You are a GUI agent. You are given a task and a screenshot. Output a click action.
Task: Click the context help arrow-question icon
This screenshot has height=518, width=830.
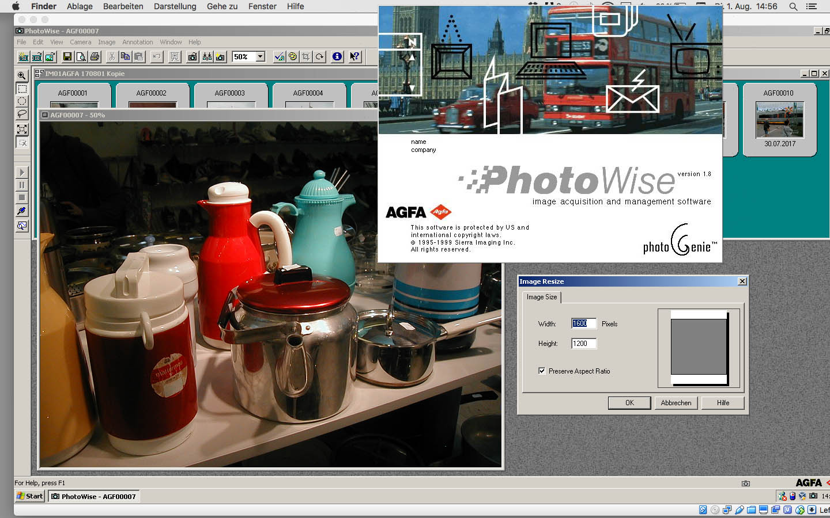tap(354, 56)
